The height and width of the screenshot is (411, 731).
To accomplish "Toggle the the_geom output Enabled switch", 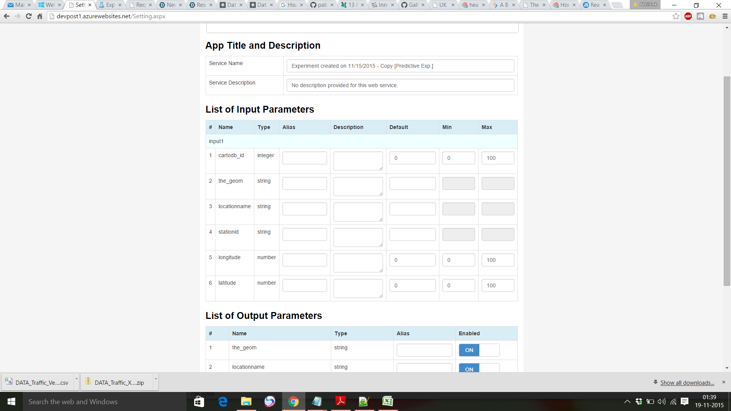I will (x=479, y=350).
